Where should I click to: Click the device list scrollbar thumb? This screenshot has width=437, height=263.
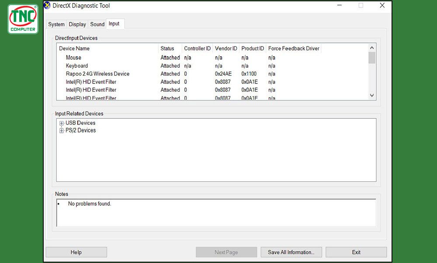pyautogui.click(x=372, y=58)
